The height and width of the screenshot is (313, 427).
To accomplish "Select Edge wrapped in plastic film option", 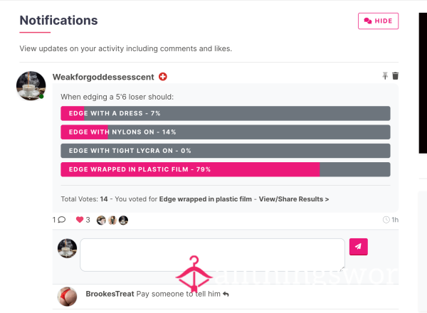I will (226, 169).
